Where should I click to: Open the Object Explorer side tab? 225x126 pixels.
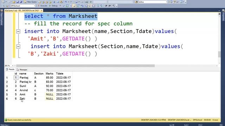click(x=2, y=17)
